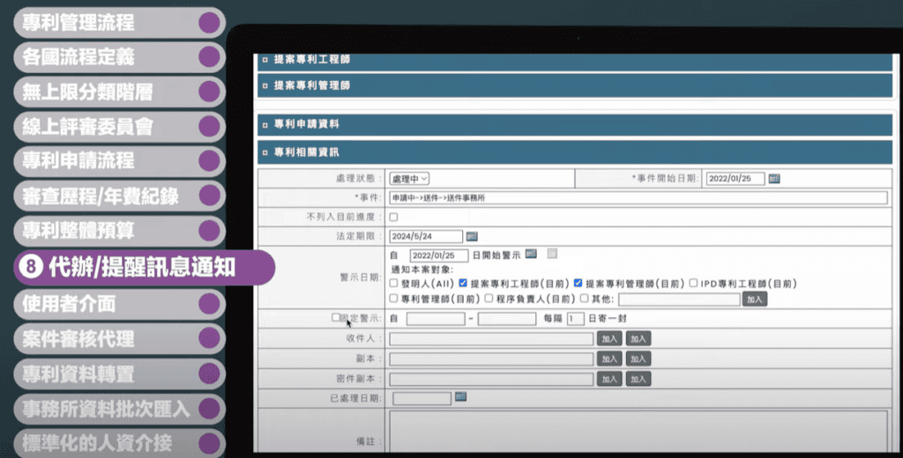This screenshot has height=458, width=903.
Task: Uncheck 提案專利工程師(目前) notification checkbox
Action: 463,284
